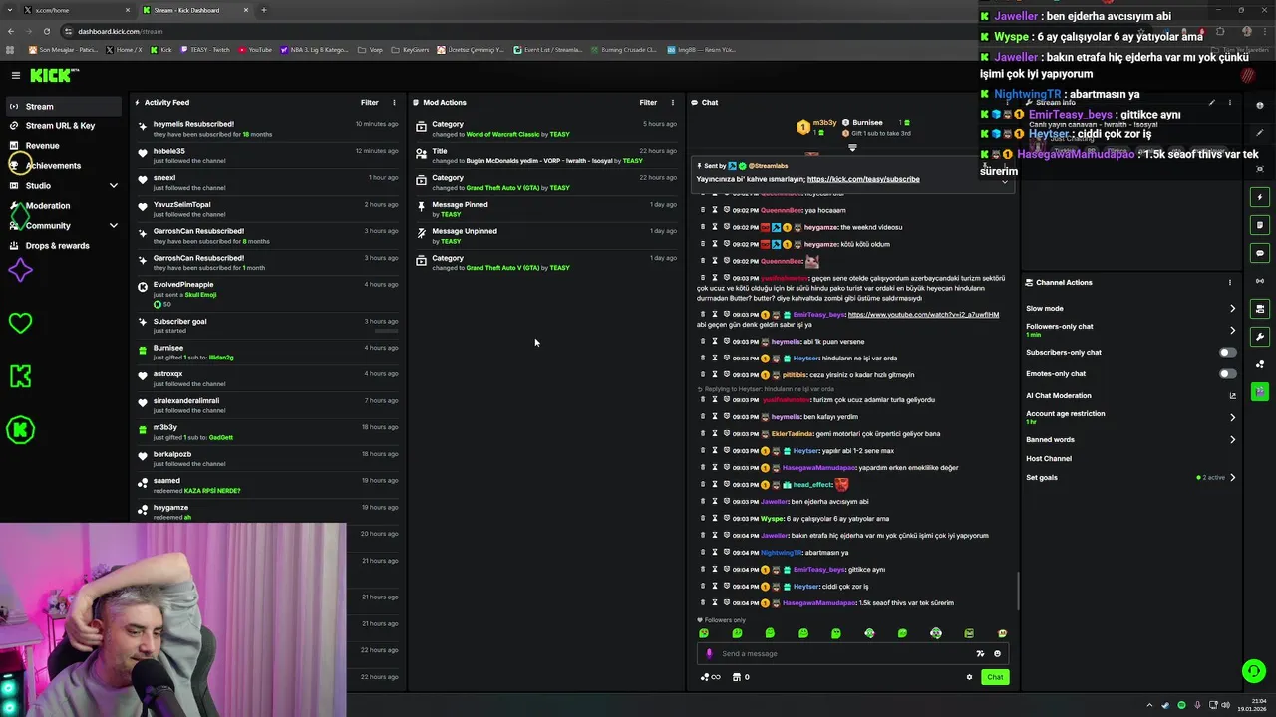This screenshot has width=1276, height=717.
Task: Click the edit pencil icon in Stream info header
Action: pyautogui.click(x=1211, y=102)
